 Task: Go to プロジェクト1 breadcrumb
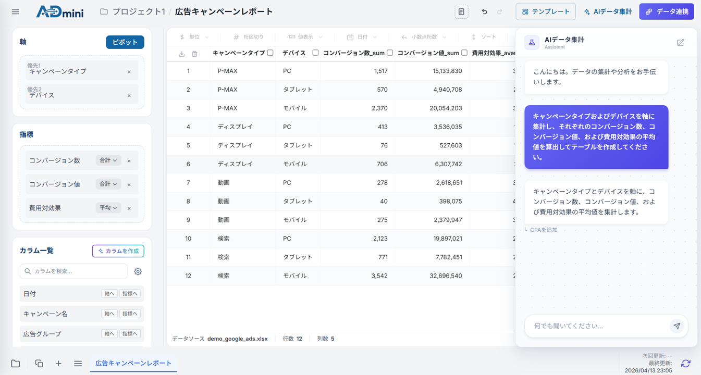point(139,11)
